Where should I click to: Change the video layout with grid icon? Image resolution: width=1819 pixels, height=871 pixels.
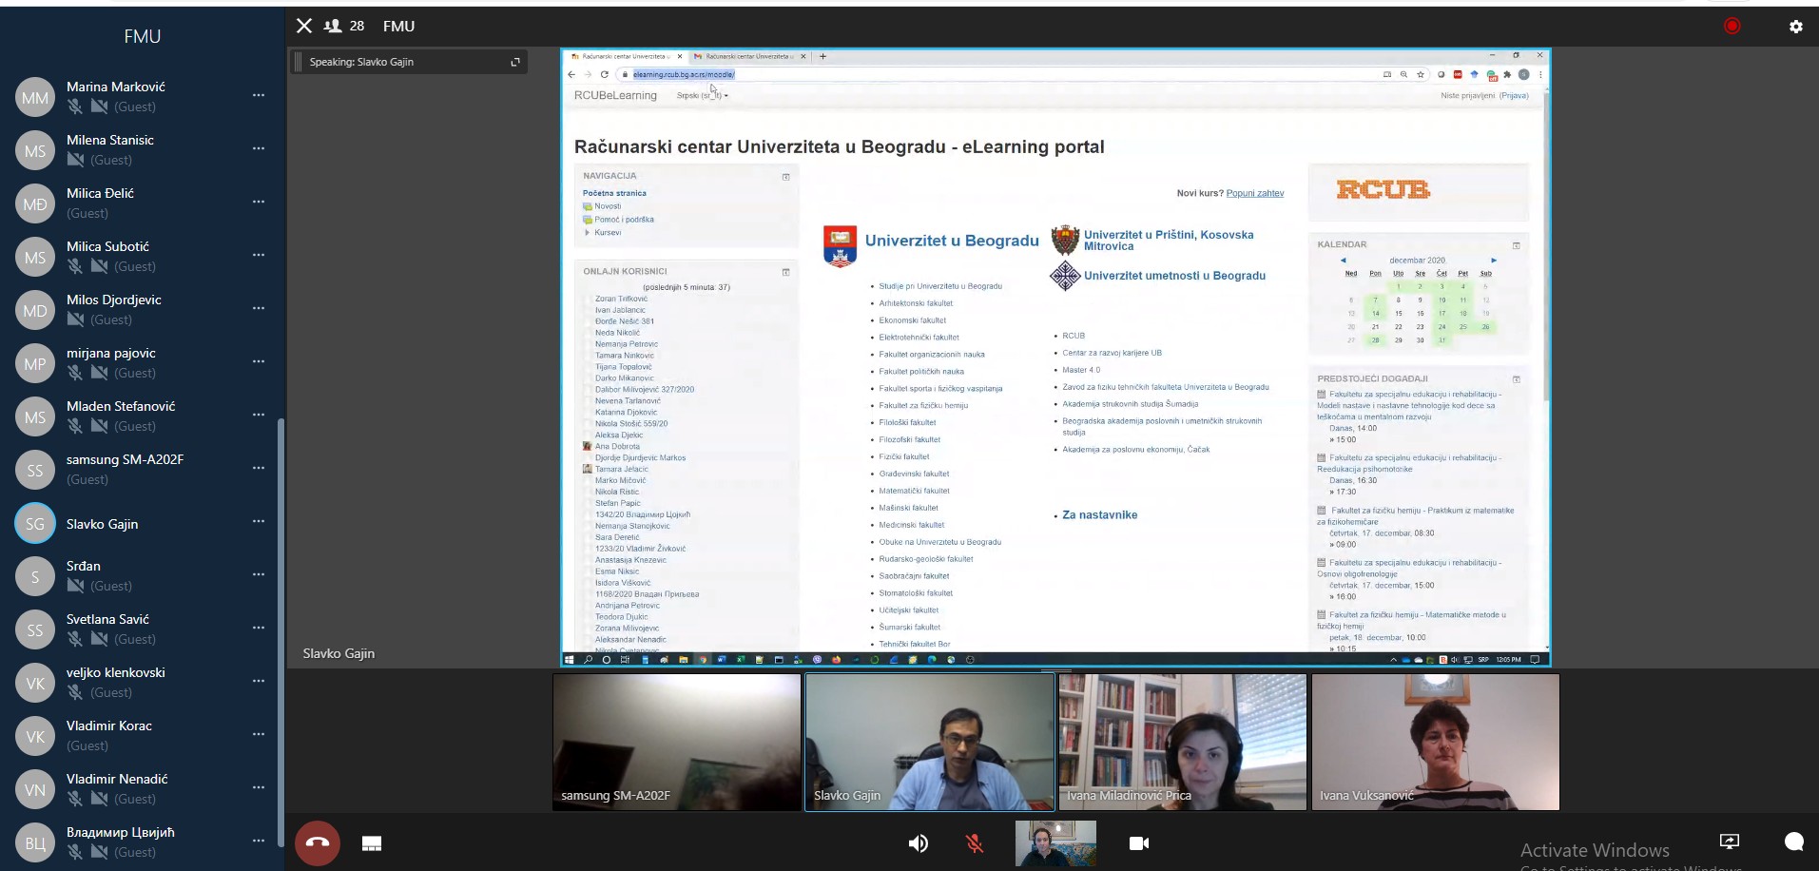(x=372, y=843)
